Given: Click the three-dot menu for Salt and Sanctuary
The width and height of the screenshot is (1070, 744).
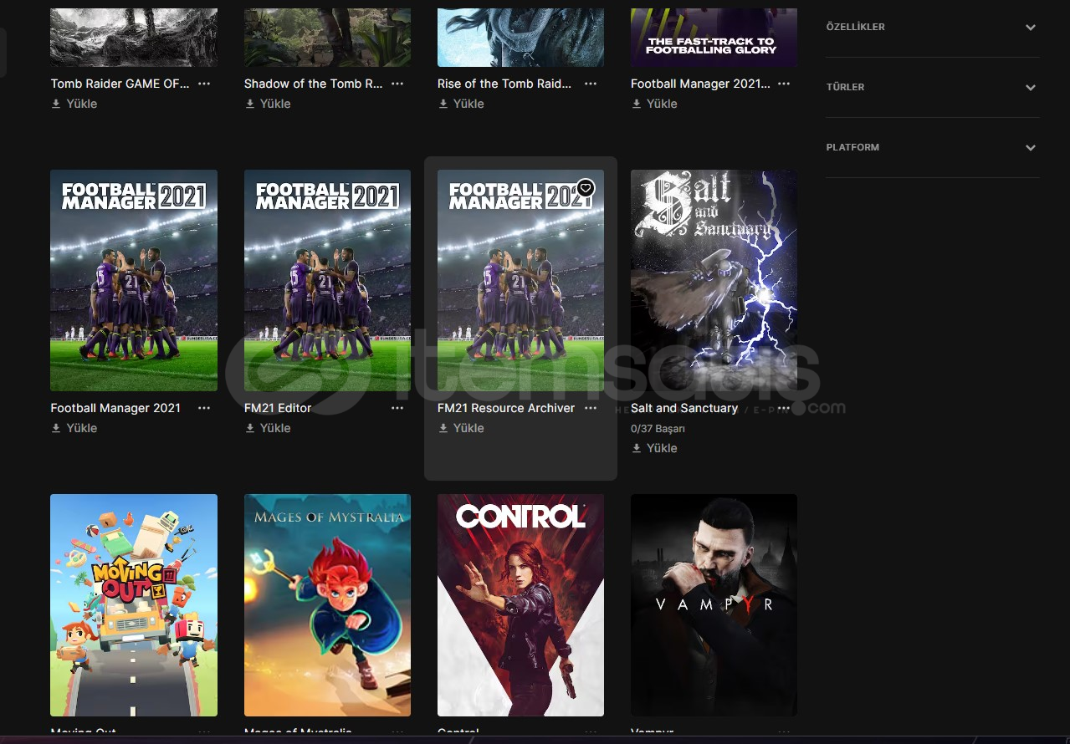Looking at the screenshot, I should click(x=784, y=408).
